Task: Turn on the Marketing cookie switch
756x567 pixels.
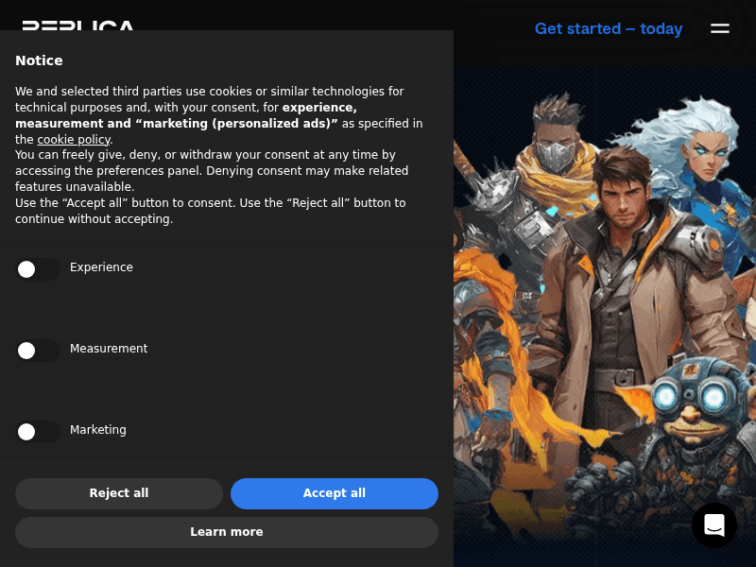Action: [x=38, y=432]
